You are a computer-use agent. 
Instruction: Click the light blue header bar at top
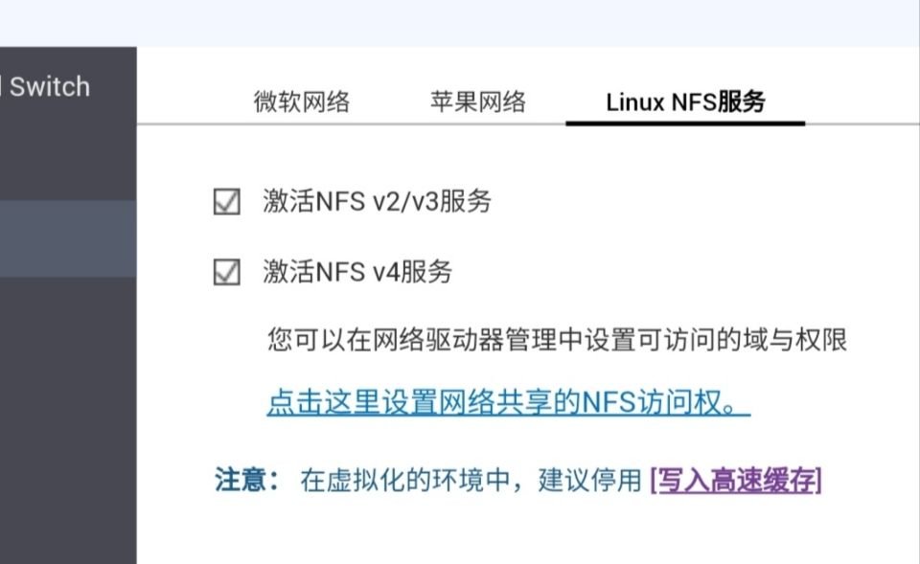tap(460, 23)
